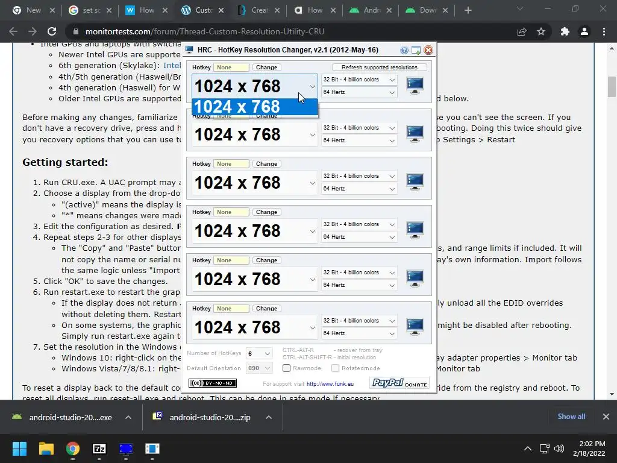Go back in Chrome
This screenshot has width=617, height=463.
coord(13,31)
